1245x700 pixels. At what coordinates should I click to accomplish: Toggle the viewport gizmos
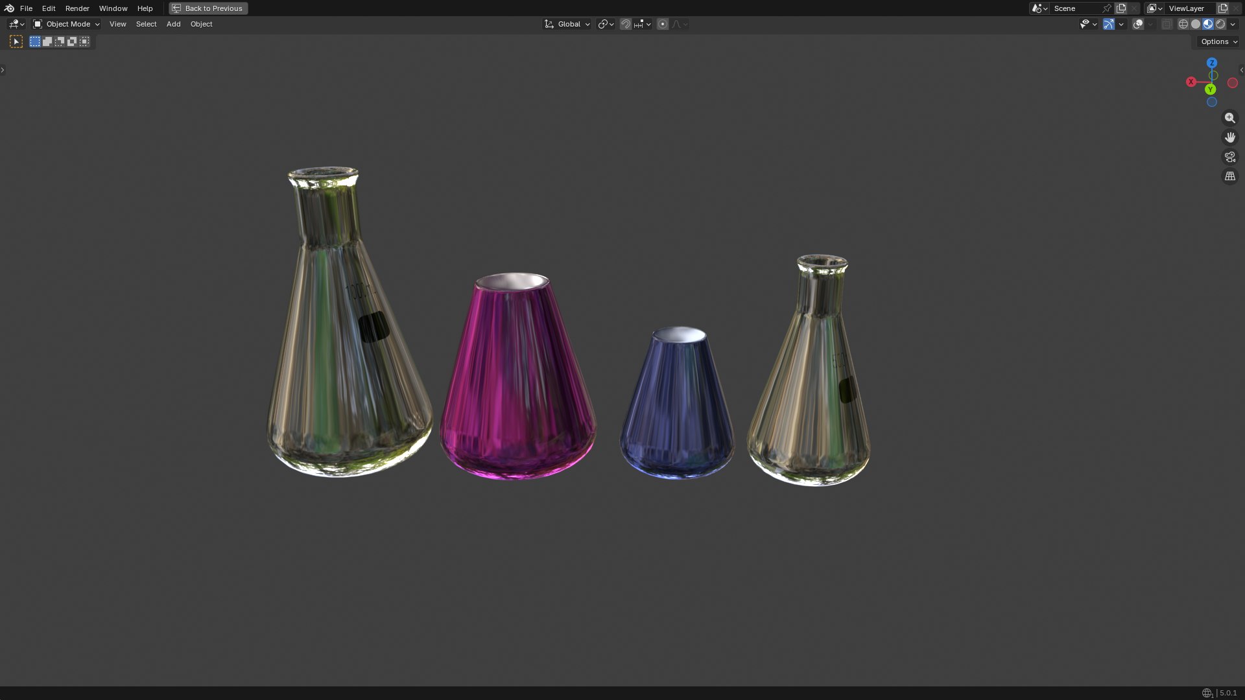[1109, 24]
